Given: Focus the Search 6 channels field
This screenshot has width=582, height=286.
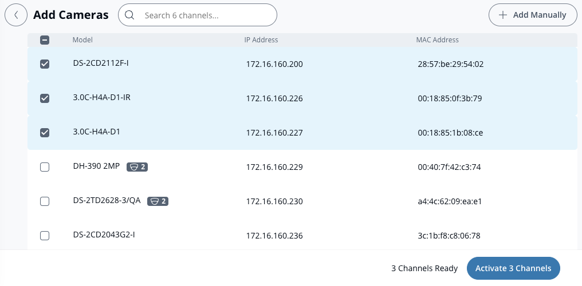Looking at the screenshot, I should pyautogui.click(x=206, y=15).
